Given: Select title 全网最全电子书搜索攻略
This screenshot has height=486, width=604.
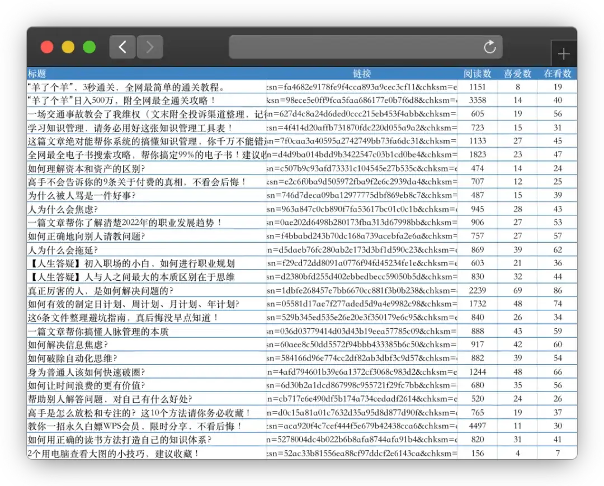Looking at the screenshot, I should click(147, 155).
